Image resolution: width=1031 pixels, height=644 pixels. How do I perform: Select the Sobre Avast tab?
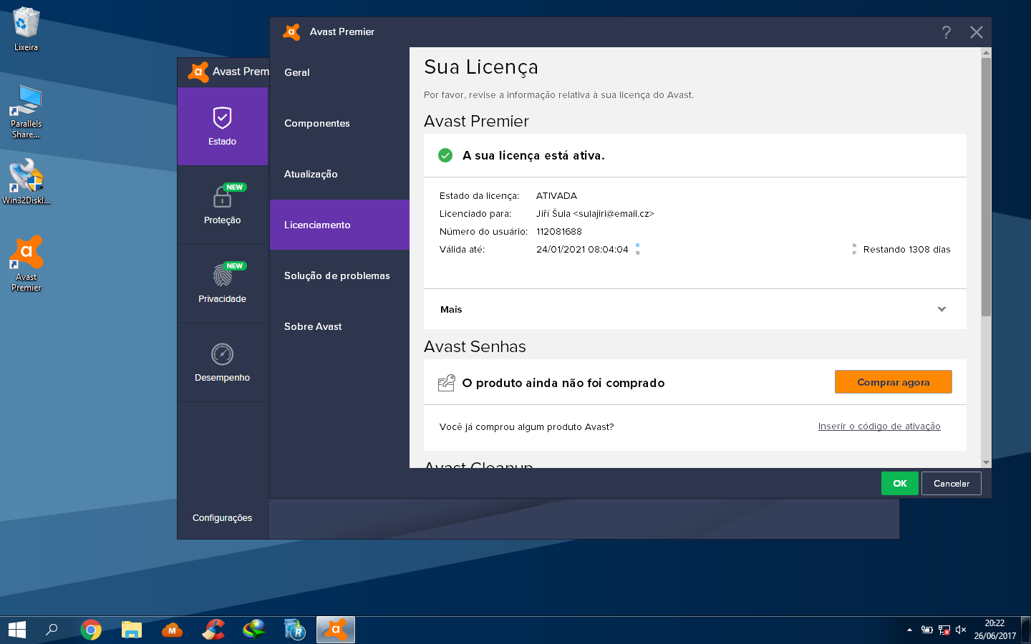[x=339, y=326]
